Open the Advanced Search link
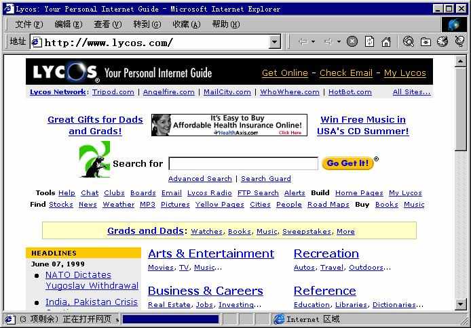 pyautogui.click(x=200, y=179)
